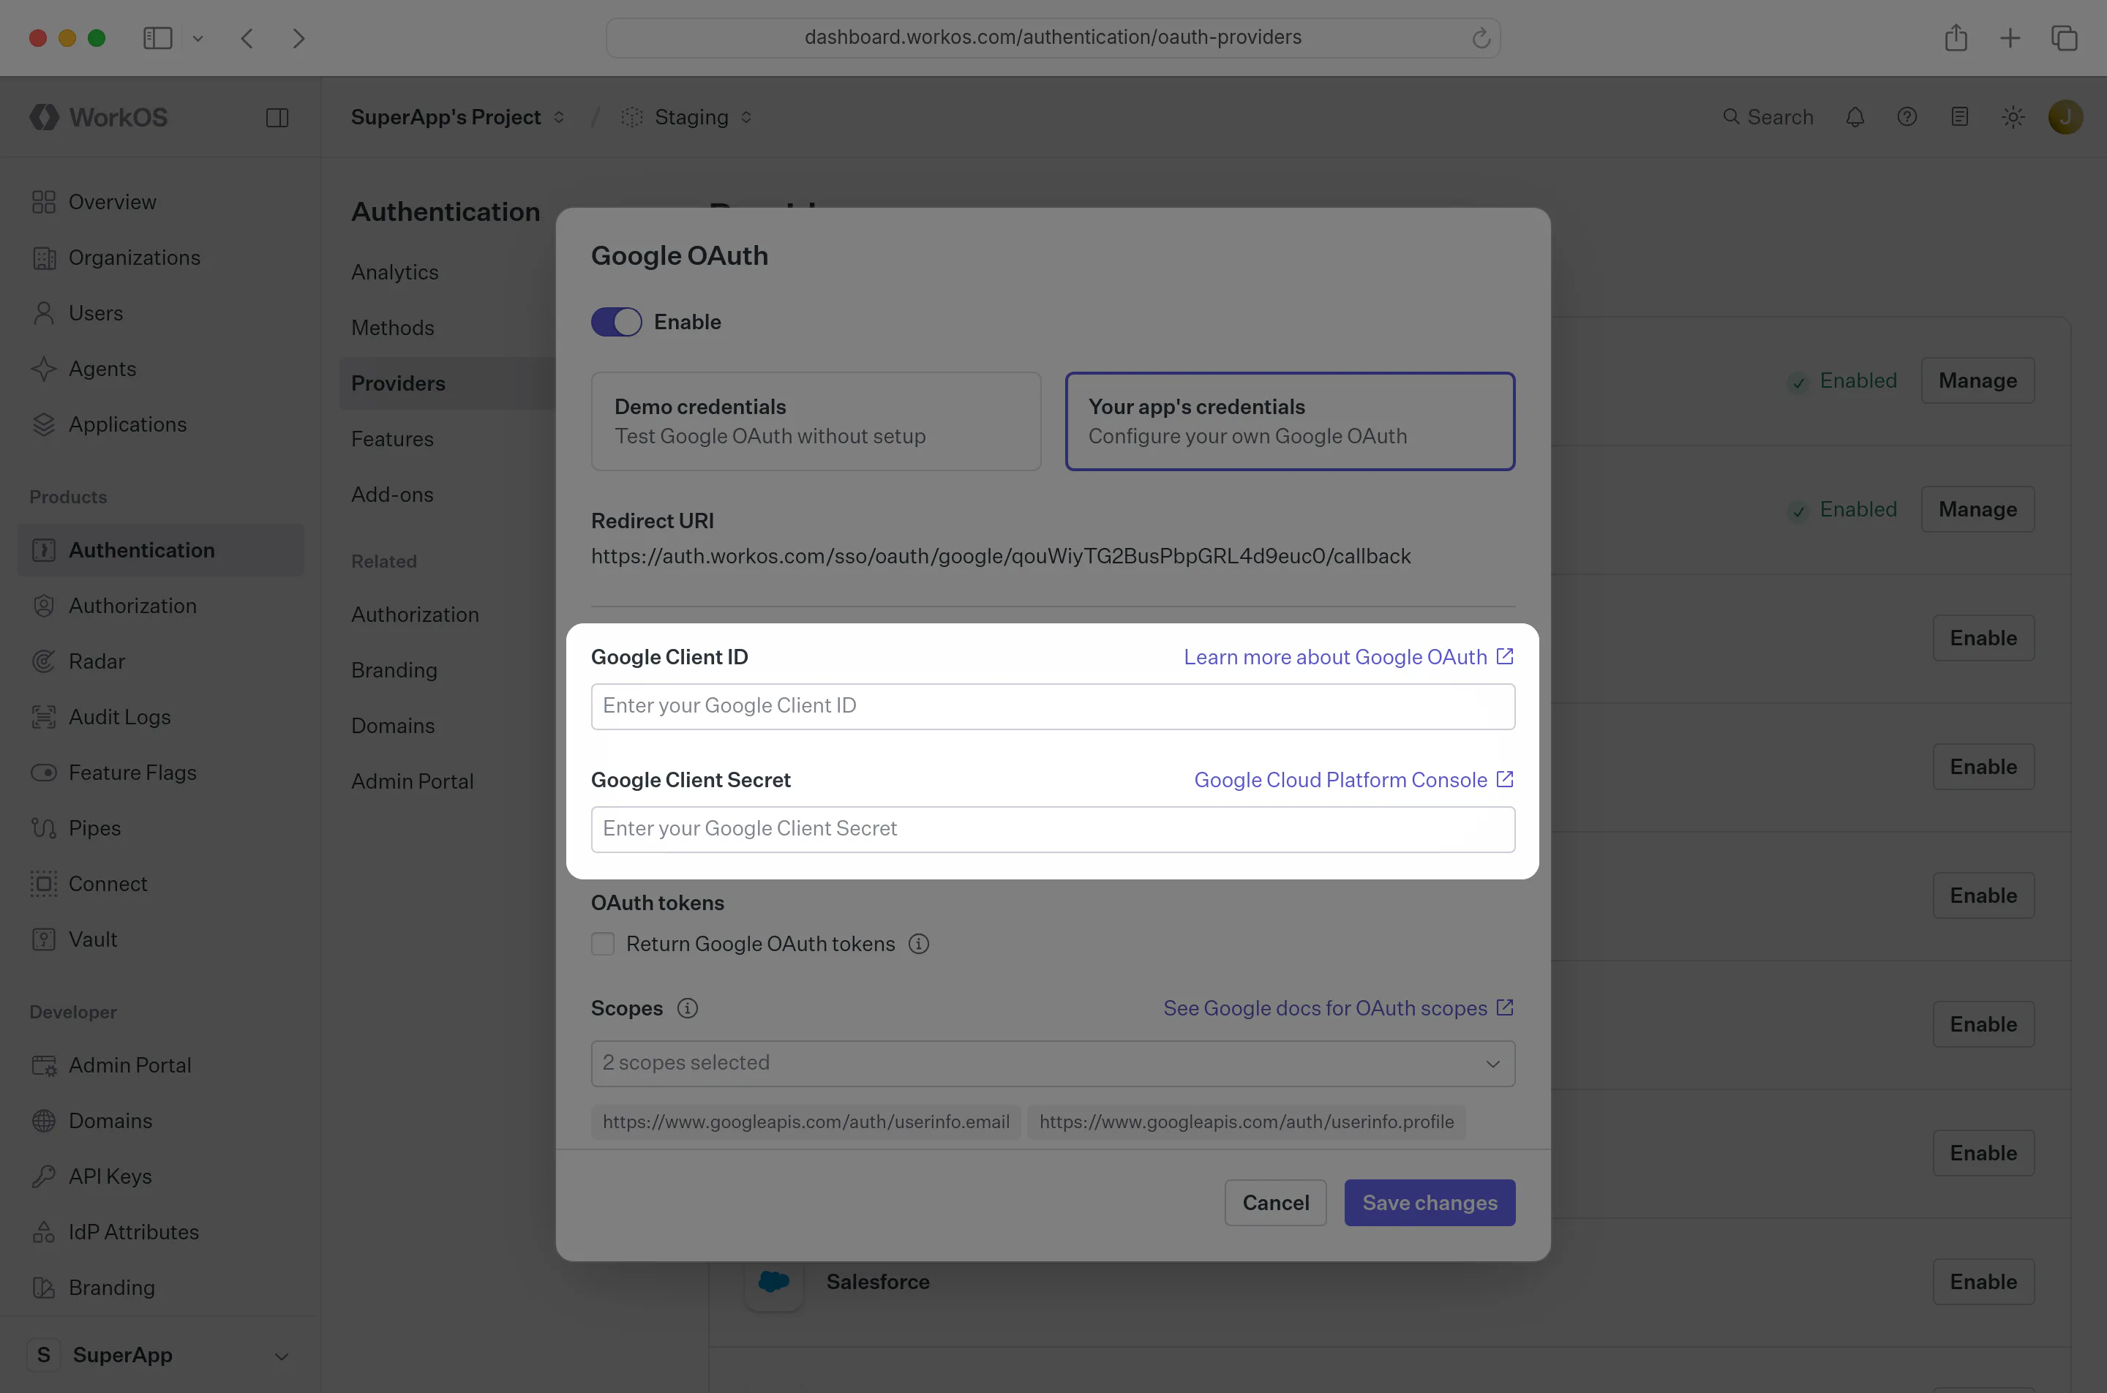Viewport: 2107px width, 1393px height.
Task: Open the docs page icon in header
Action: coord(1959,117)
